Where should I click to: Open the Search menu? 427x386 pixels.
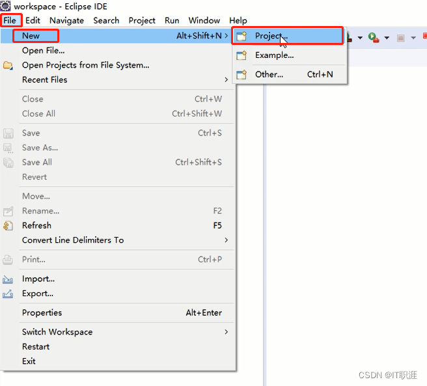point(106,20)
